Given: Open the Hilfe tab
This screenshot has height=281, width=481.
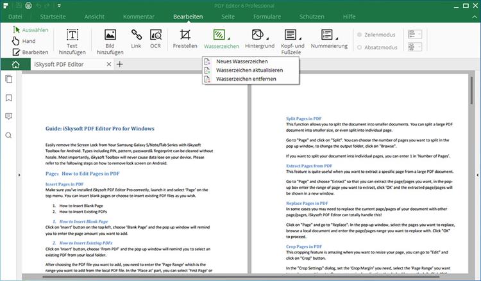Looking at the screenshot, I should point(349,17).
